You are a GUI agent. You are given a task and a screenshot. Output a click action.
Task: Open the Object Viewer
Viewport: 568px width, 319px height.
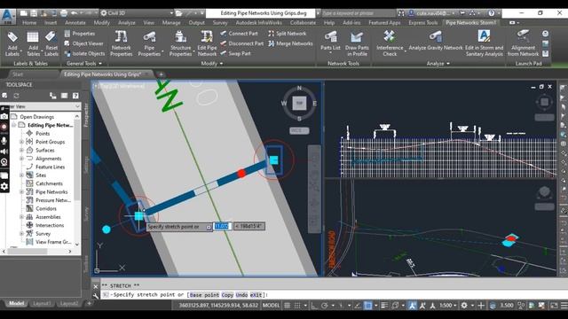pyautogui.click(x=83, y=43)
